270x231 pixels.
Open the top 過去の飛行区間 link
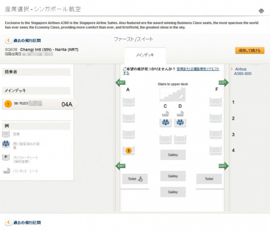27,41
